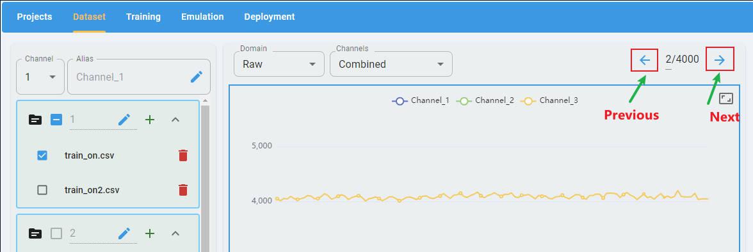
Task: Go to the next sample arrow
Action: [x=720, y=60]
